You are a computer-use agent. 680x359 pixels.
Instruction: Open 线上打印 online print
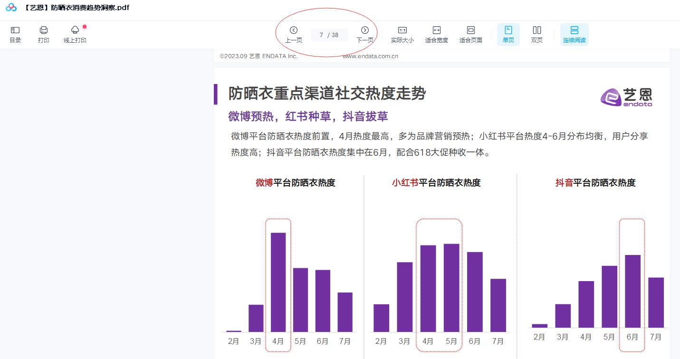point(75,34)
